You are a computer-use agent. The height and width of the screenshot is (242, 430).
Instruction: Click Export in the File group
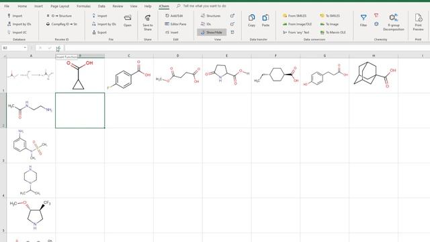99,32
